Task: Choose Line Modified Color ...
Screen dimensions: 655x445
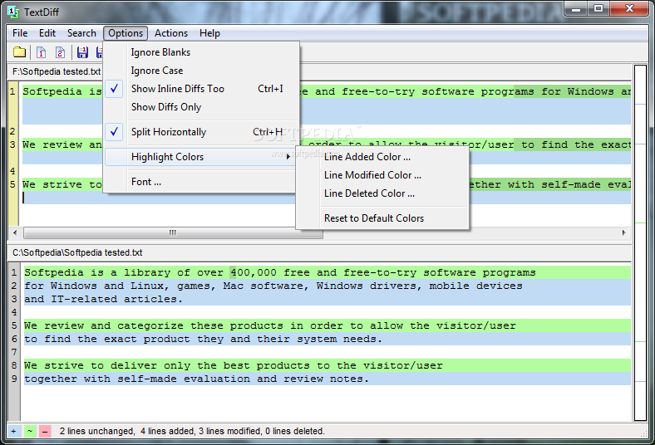Action: coord(382,175)
